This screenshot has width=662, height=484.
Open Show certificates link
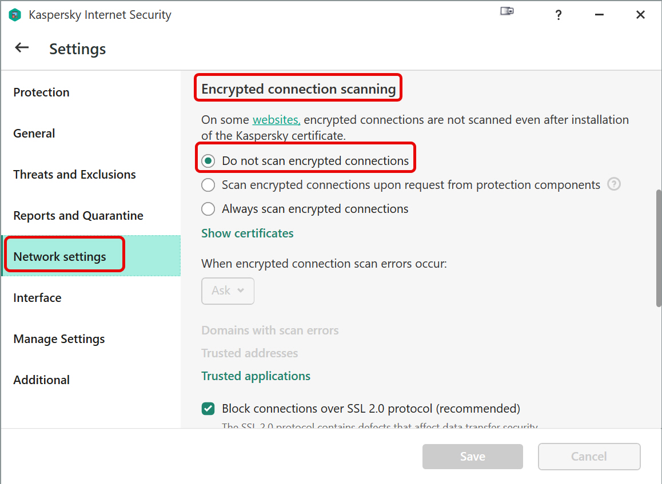(x=248, y=233)
